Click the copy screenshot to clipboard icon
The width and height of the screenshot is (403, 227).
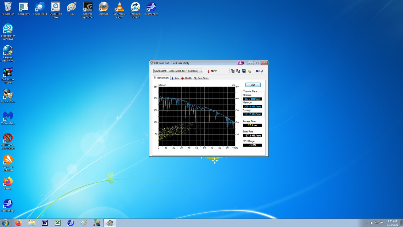pyautogui.click(x=238, y=71)
